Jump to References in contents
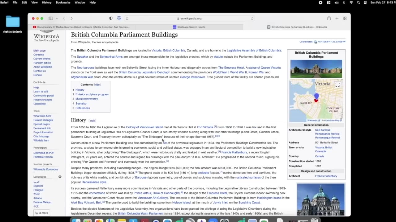The height and width of the screenshot is (222, 396). pyautogui.click(x=83, y=108)
